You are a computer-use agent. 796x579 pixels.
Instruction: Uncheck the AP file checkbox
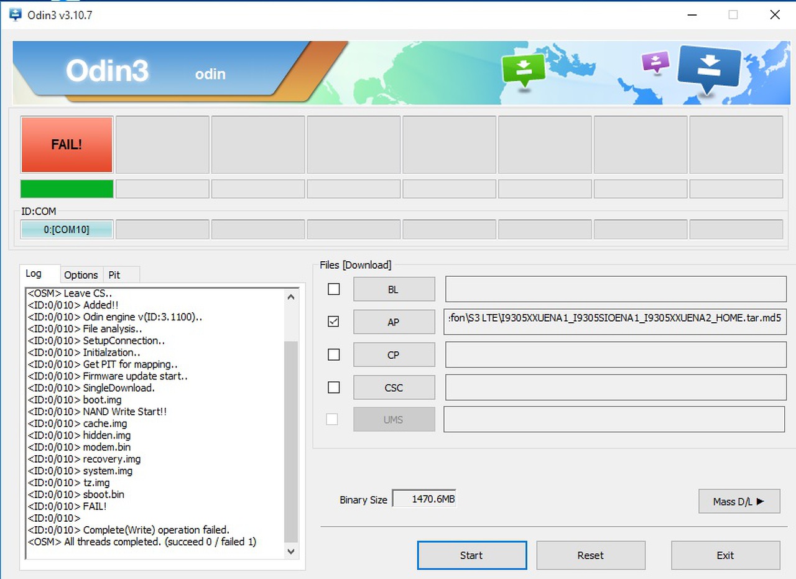pyautogui.click(x=334, y=322)
